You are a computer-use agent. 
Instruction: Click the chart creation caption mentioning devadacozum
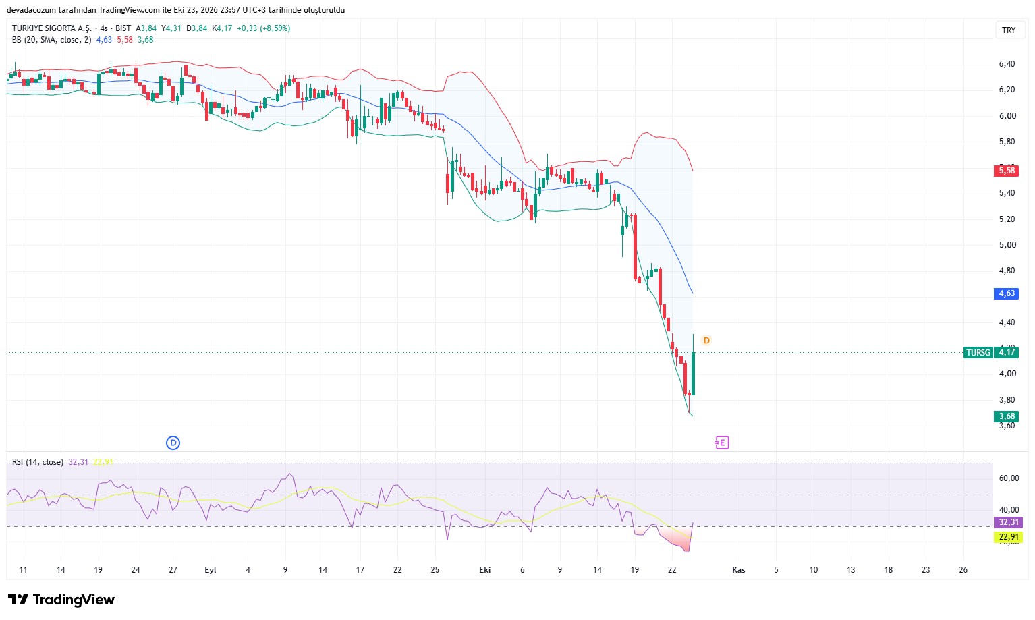(176, 10)
